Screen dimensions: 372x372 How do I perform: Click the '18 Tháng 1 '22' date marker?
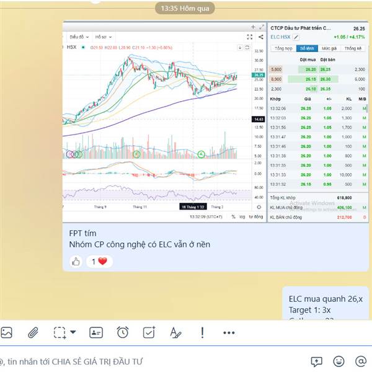pos(193,207)
